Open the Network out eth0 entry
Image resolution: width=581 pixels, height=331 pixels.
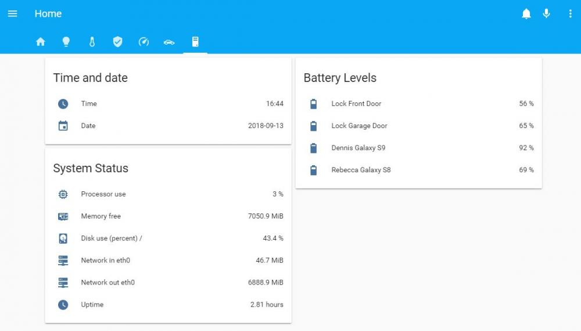[107, 283]
